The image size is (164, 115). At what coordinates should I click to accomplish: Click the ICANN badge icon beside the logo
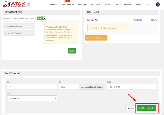click(x=28, y=4)
